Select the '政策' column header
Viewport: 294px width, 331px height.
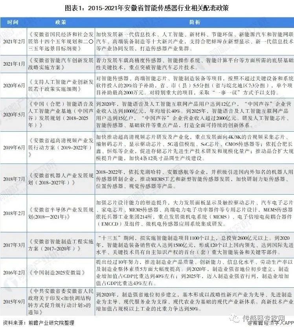point(61,22)
